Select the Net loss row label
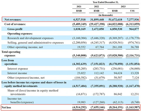Image resolution: width=141 pixels, height=111 pixels. pos(6,107)
